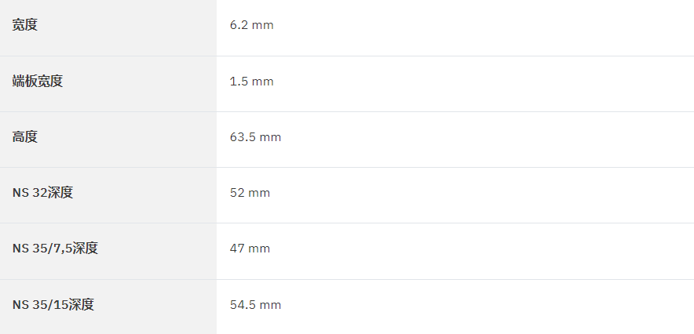Select the 63.5 mm height value
This screenshot has height=334, width=694.
click(x=255, y=137)
